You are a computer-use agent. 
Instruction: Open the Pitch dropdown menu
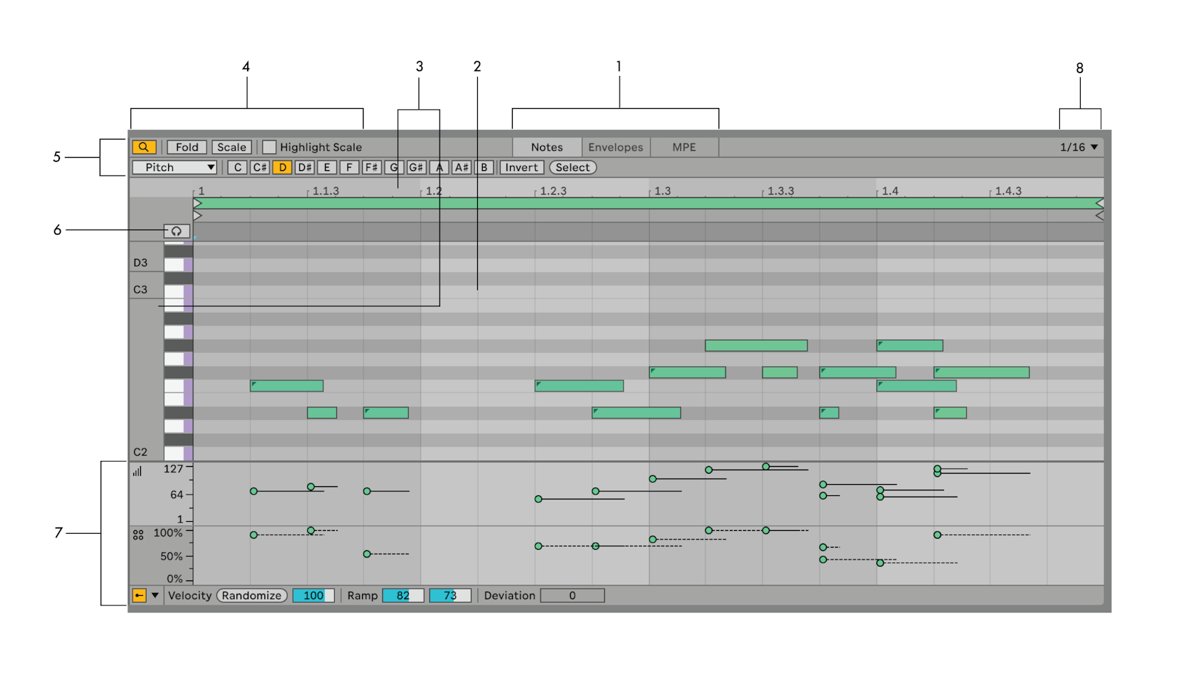pyautogui.click(x=174, y=167)
